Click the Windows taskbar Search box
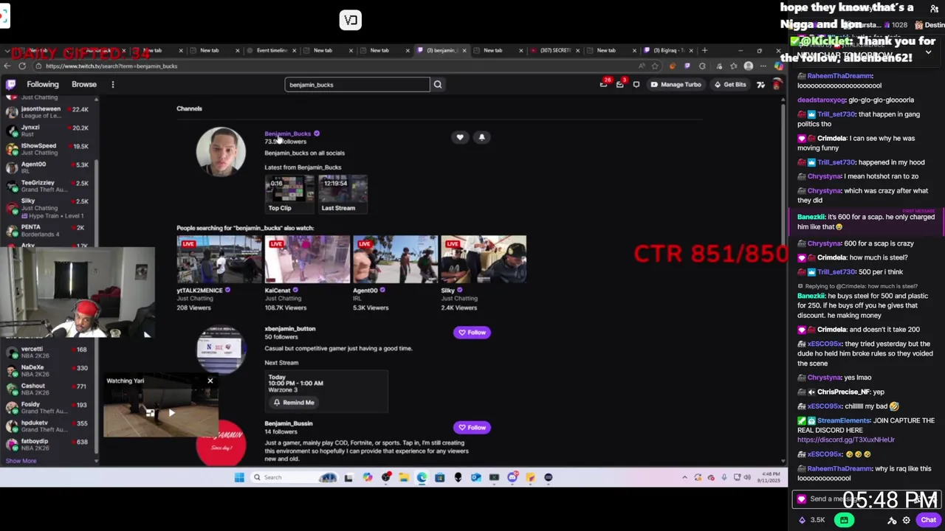This screenshot has width=945, height=531. pos(295,477)
